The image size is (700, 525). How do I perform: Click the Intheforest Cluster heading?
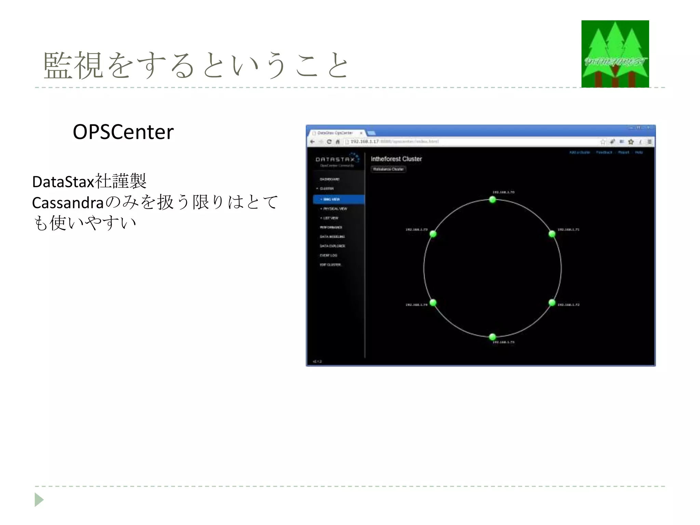point(396,159)
